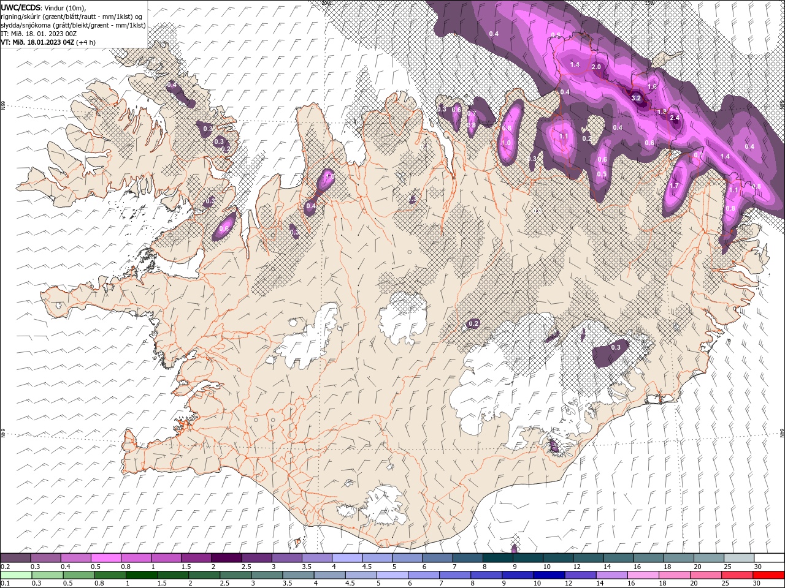
Task: Click the dark green swatch labeled 1 in bottom legend row
Action: 141,575
